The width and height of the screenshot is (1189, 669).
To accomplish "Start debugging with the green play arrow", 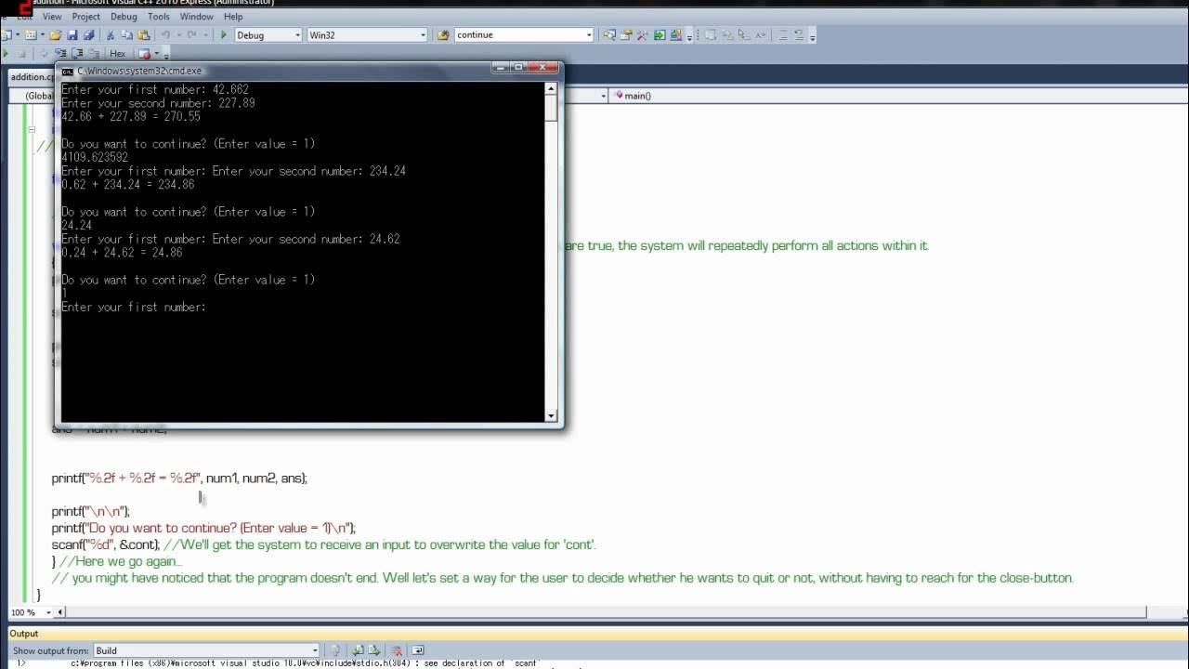I will tap(223, 35).
